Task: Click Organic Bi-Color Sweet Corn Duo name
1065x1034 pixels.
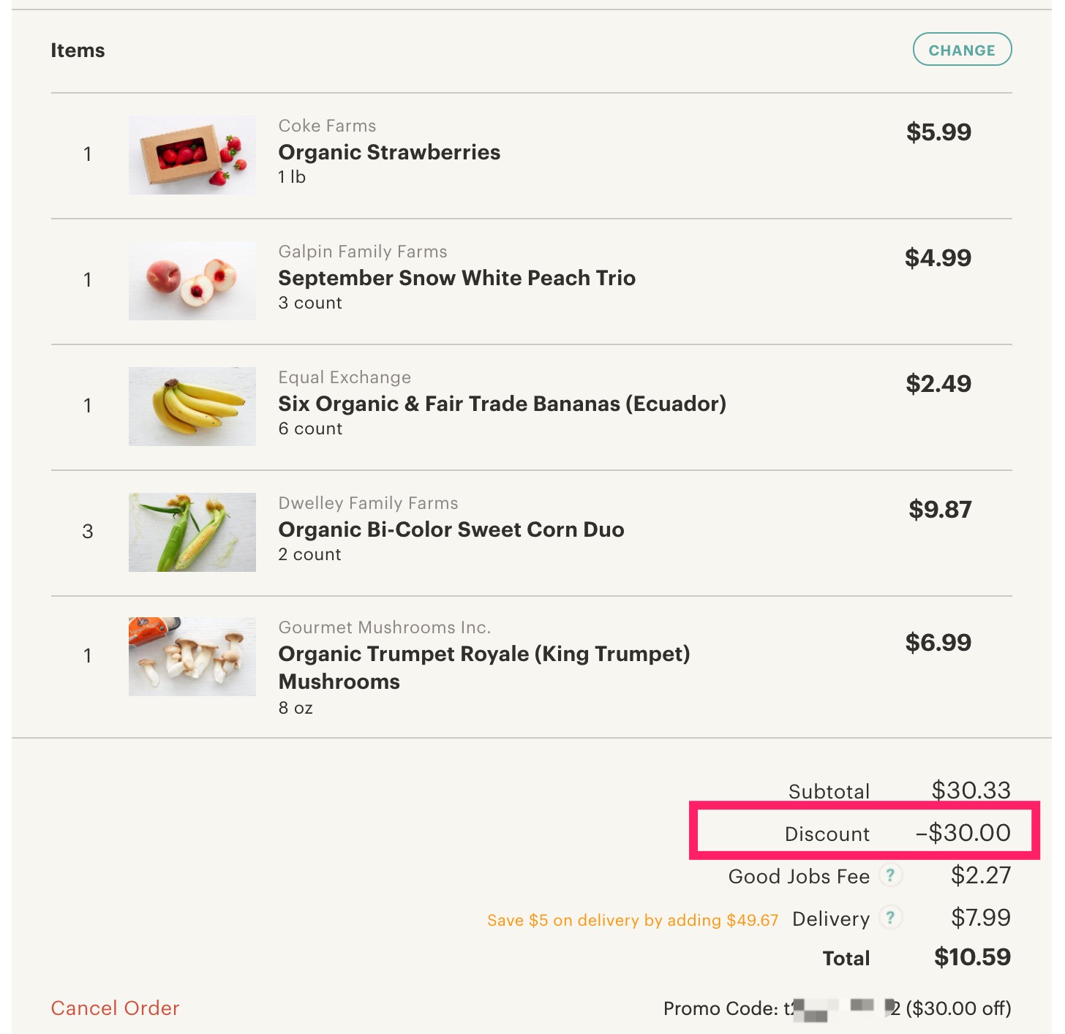Action: pos(451,529)
